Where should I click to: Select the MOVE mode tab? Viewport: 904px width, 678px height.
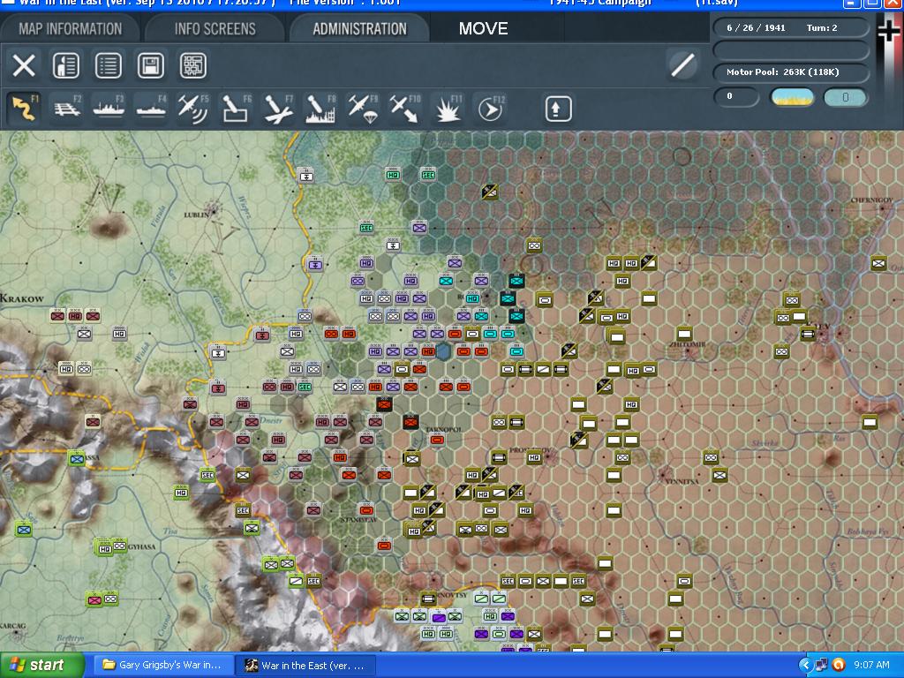[483, 28]
